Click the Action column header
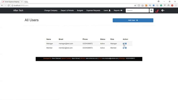This screenshot has width=178, height=100. (125, 39)
